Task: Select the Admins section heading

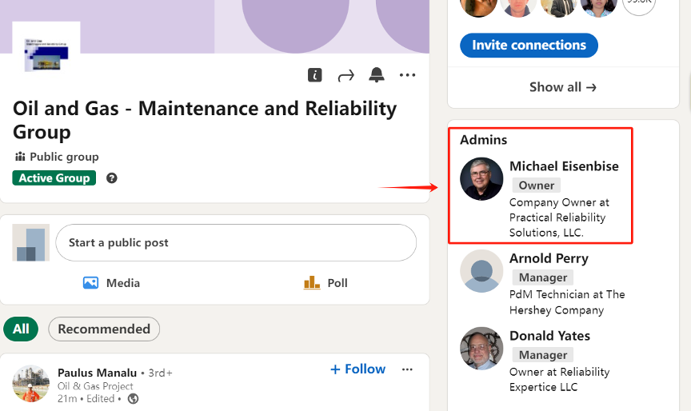Action: tap(483, 140)
